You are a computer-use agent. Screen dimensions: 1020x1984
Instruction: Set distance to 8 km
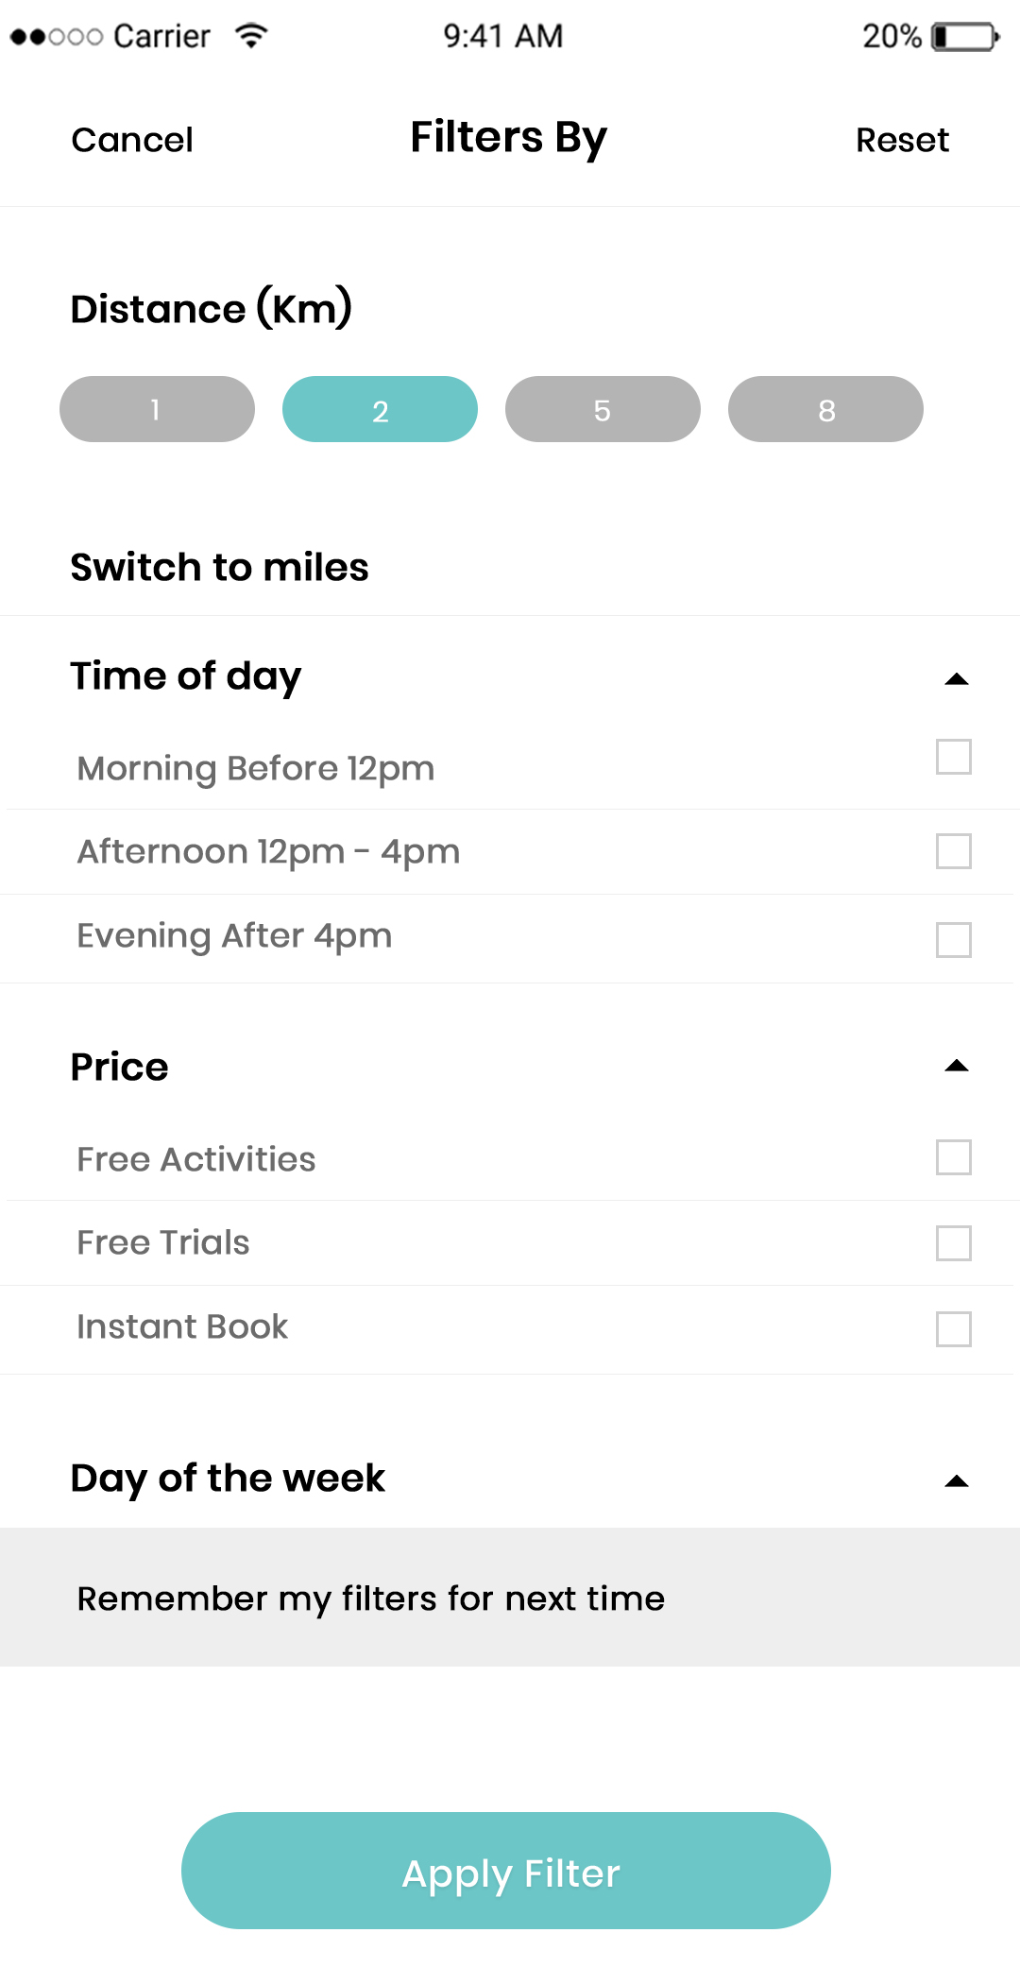(825, 409)
